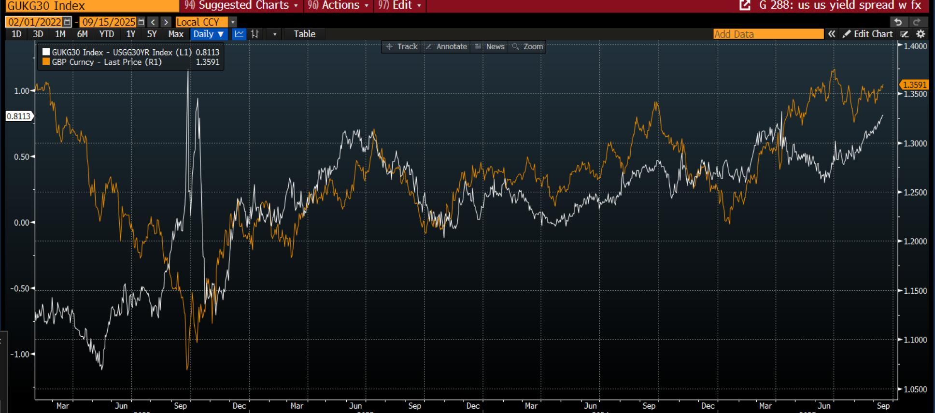Toggle the Track crosshair mode
The width and height of the screenshot is (935, 413).
tap(402, 46)
